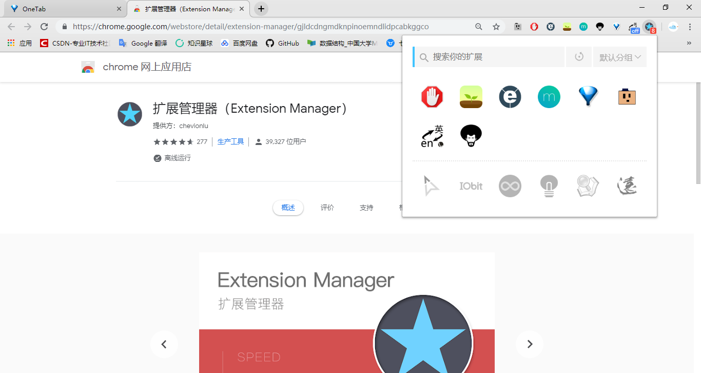This screenshot has height=373, width=701.
Task: Switch to the OneTab browser tab
Action: pyautogui.click(x=65, y=9)
